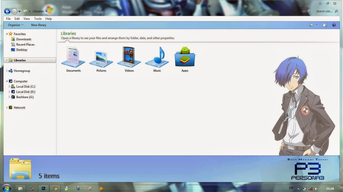
Task: Click the blue Back navigation arrow
Action: (x=7, y=11)
